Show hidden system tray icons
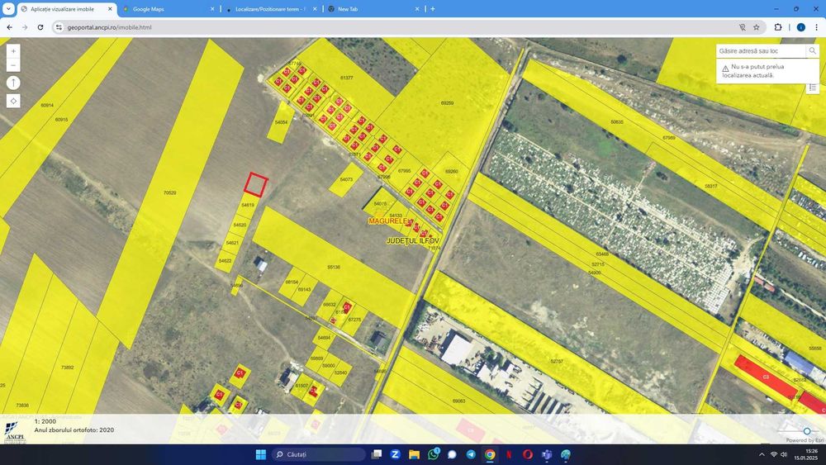Viewport: 826px width, 465px height. tap(762, 454)
